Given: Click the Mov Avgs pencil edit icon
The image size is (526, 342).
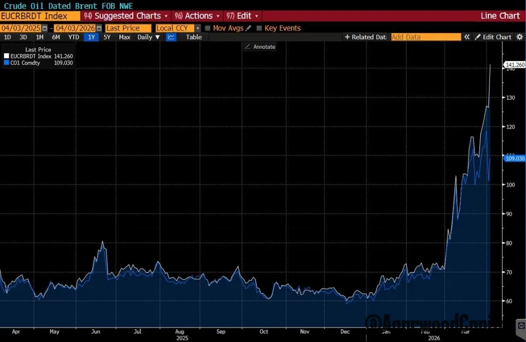Looking at the screenshot, I should click(x=248, y=28).
